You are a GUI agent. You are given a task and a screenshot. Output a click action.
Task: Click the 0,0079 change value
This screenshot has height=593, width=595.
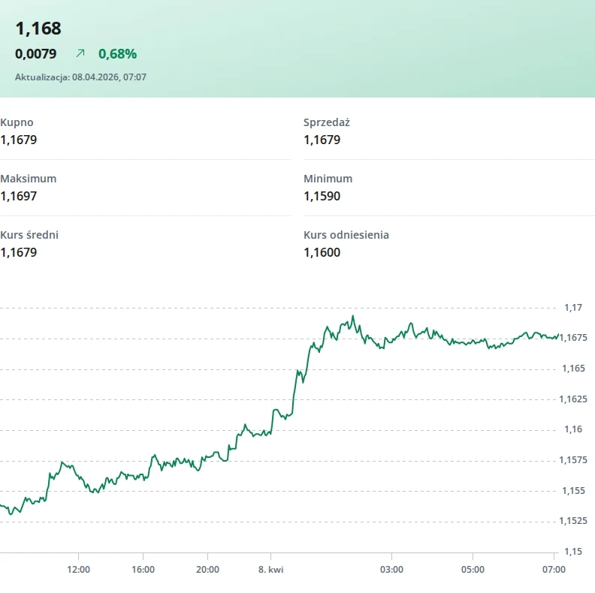tap(35, 53)
